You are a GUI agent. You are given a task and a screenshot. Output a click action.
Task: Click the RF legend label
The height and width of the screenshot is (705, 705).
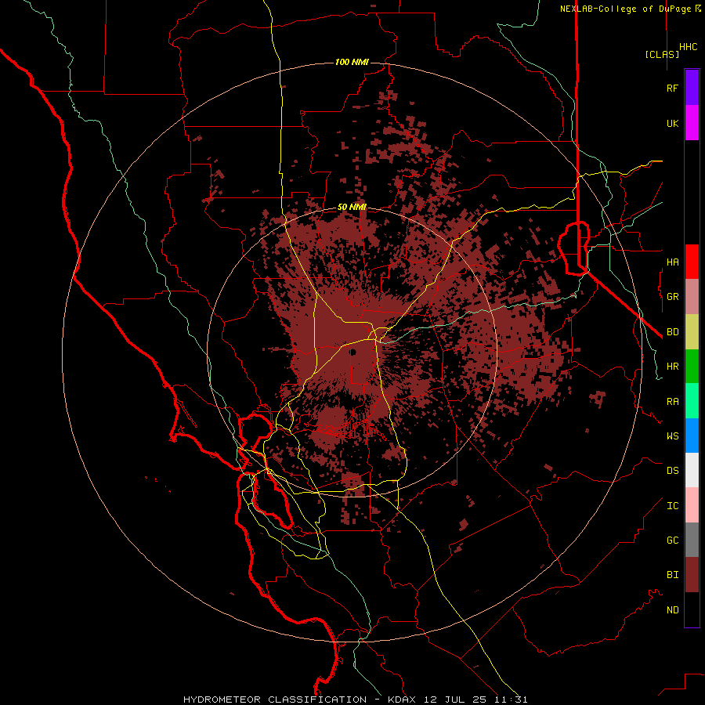click(672, 88)
